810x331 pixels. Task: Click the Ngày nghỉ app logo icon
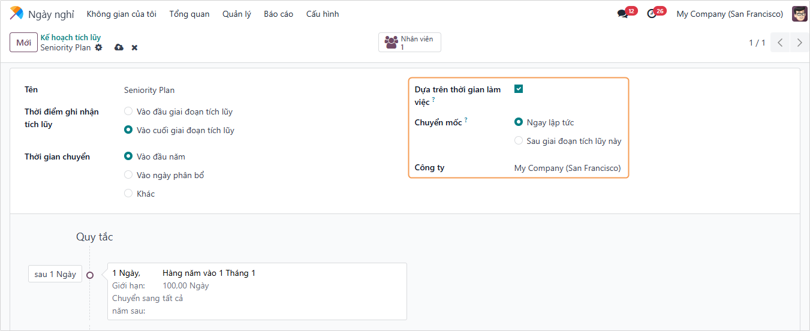(x=17, y=14)
